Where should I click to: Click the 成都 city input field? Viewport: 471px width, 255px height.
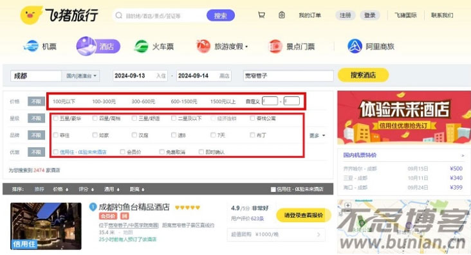(x=36, y=76)
